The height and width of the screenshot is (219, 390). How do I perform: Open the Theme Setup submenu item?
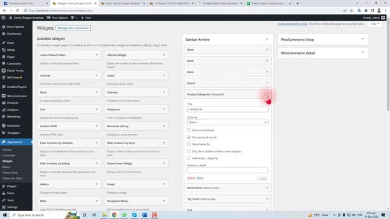tap(10, 173)
